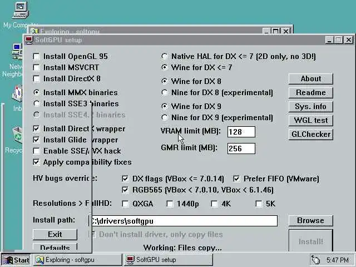Enable 4K resolution checkbox
The image size is (356, 267).
(x=214, y=204)
